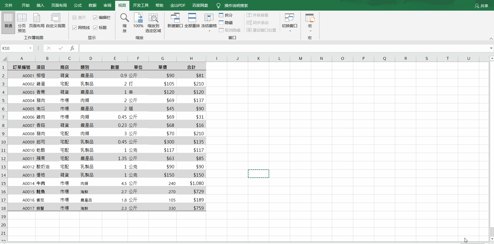Open the Help (帮助) tab
494x244 pixels.
tap(159, 5)
